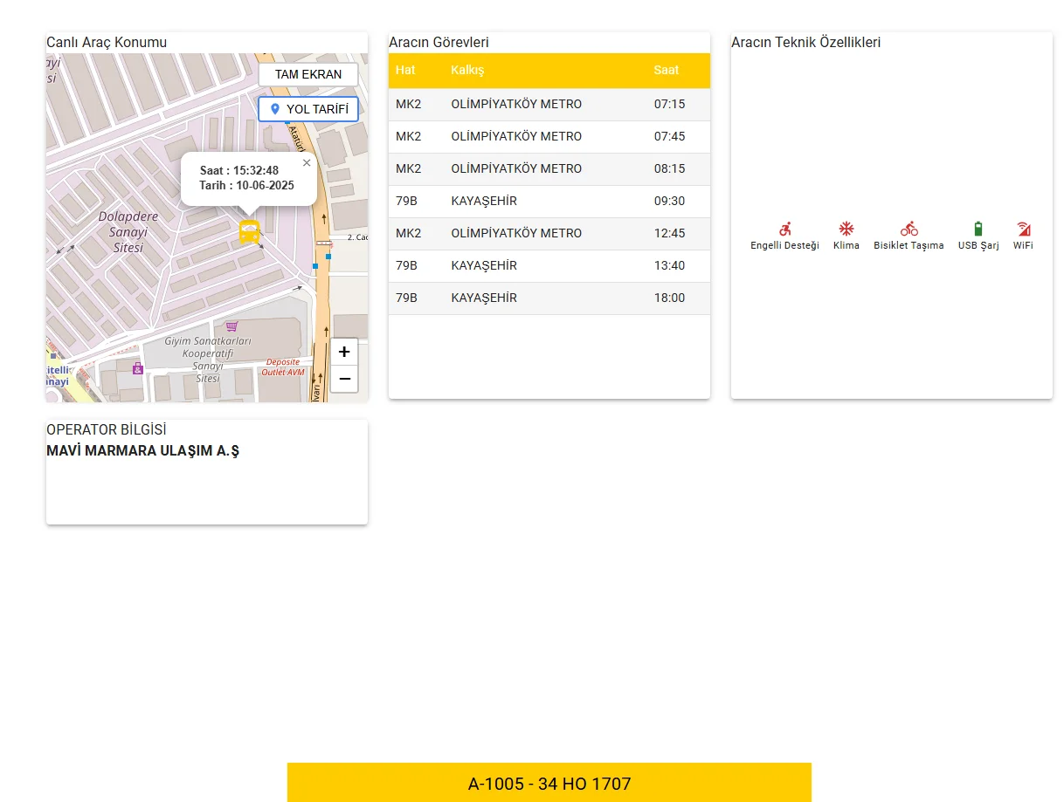Click the Hat column header
The height and width of the screenshot is (802, 1064).
(405, 70)
